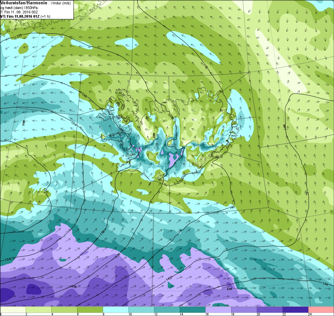
Task: Click the '24' legend scale label
Action: pyautogui.click(x=310, y=314)
